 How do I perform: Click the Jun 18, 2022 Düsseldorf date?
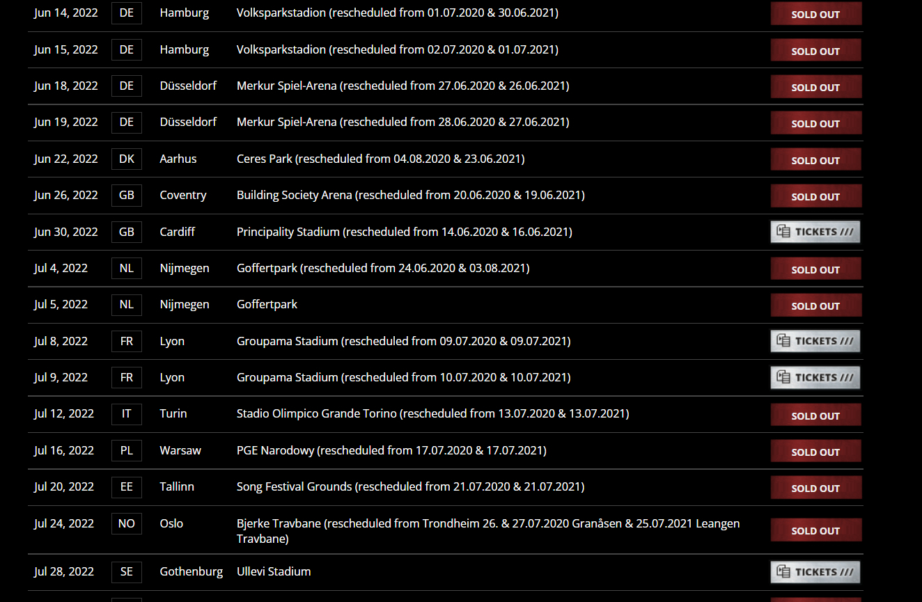pos(66,86)
